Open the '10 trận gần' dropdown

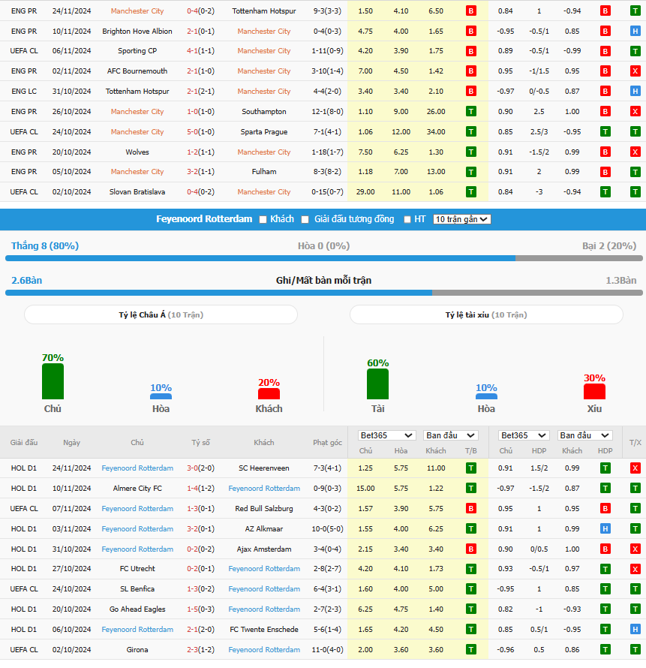click(x=461, y=219)
